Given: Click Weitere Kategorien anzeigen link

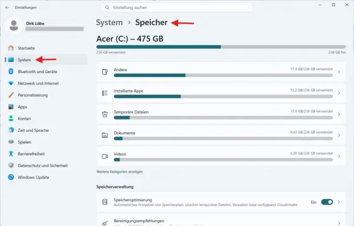Looking at the screenshot, I should (x=119, y=171).
